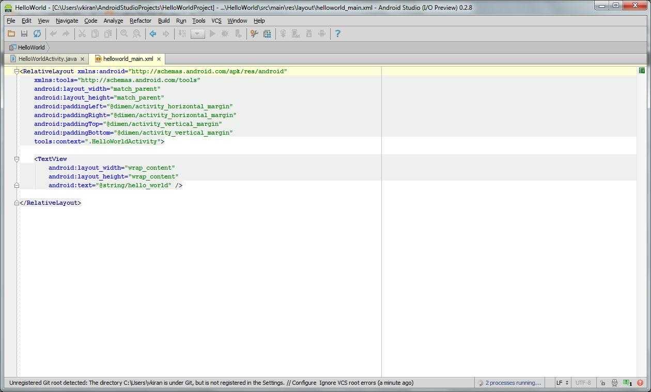Open Android Device Monitor icon
This screenshot has width=651, height=392.
tap(322, 34)
